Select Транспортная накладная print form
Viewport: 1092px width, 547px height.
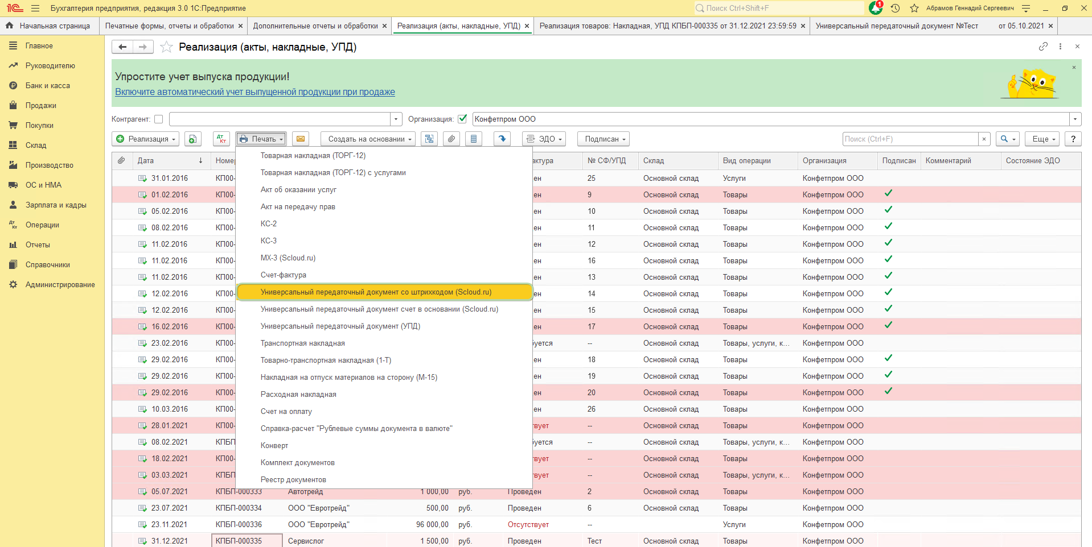384,343
